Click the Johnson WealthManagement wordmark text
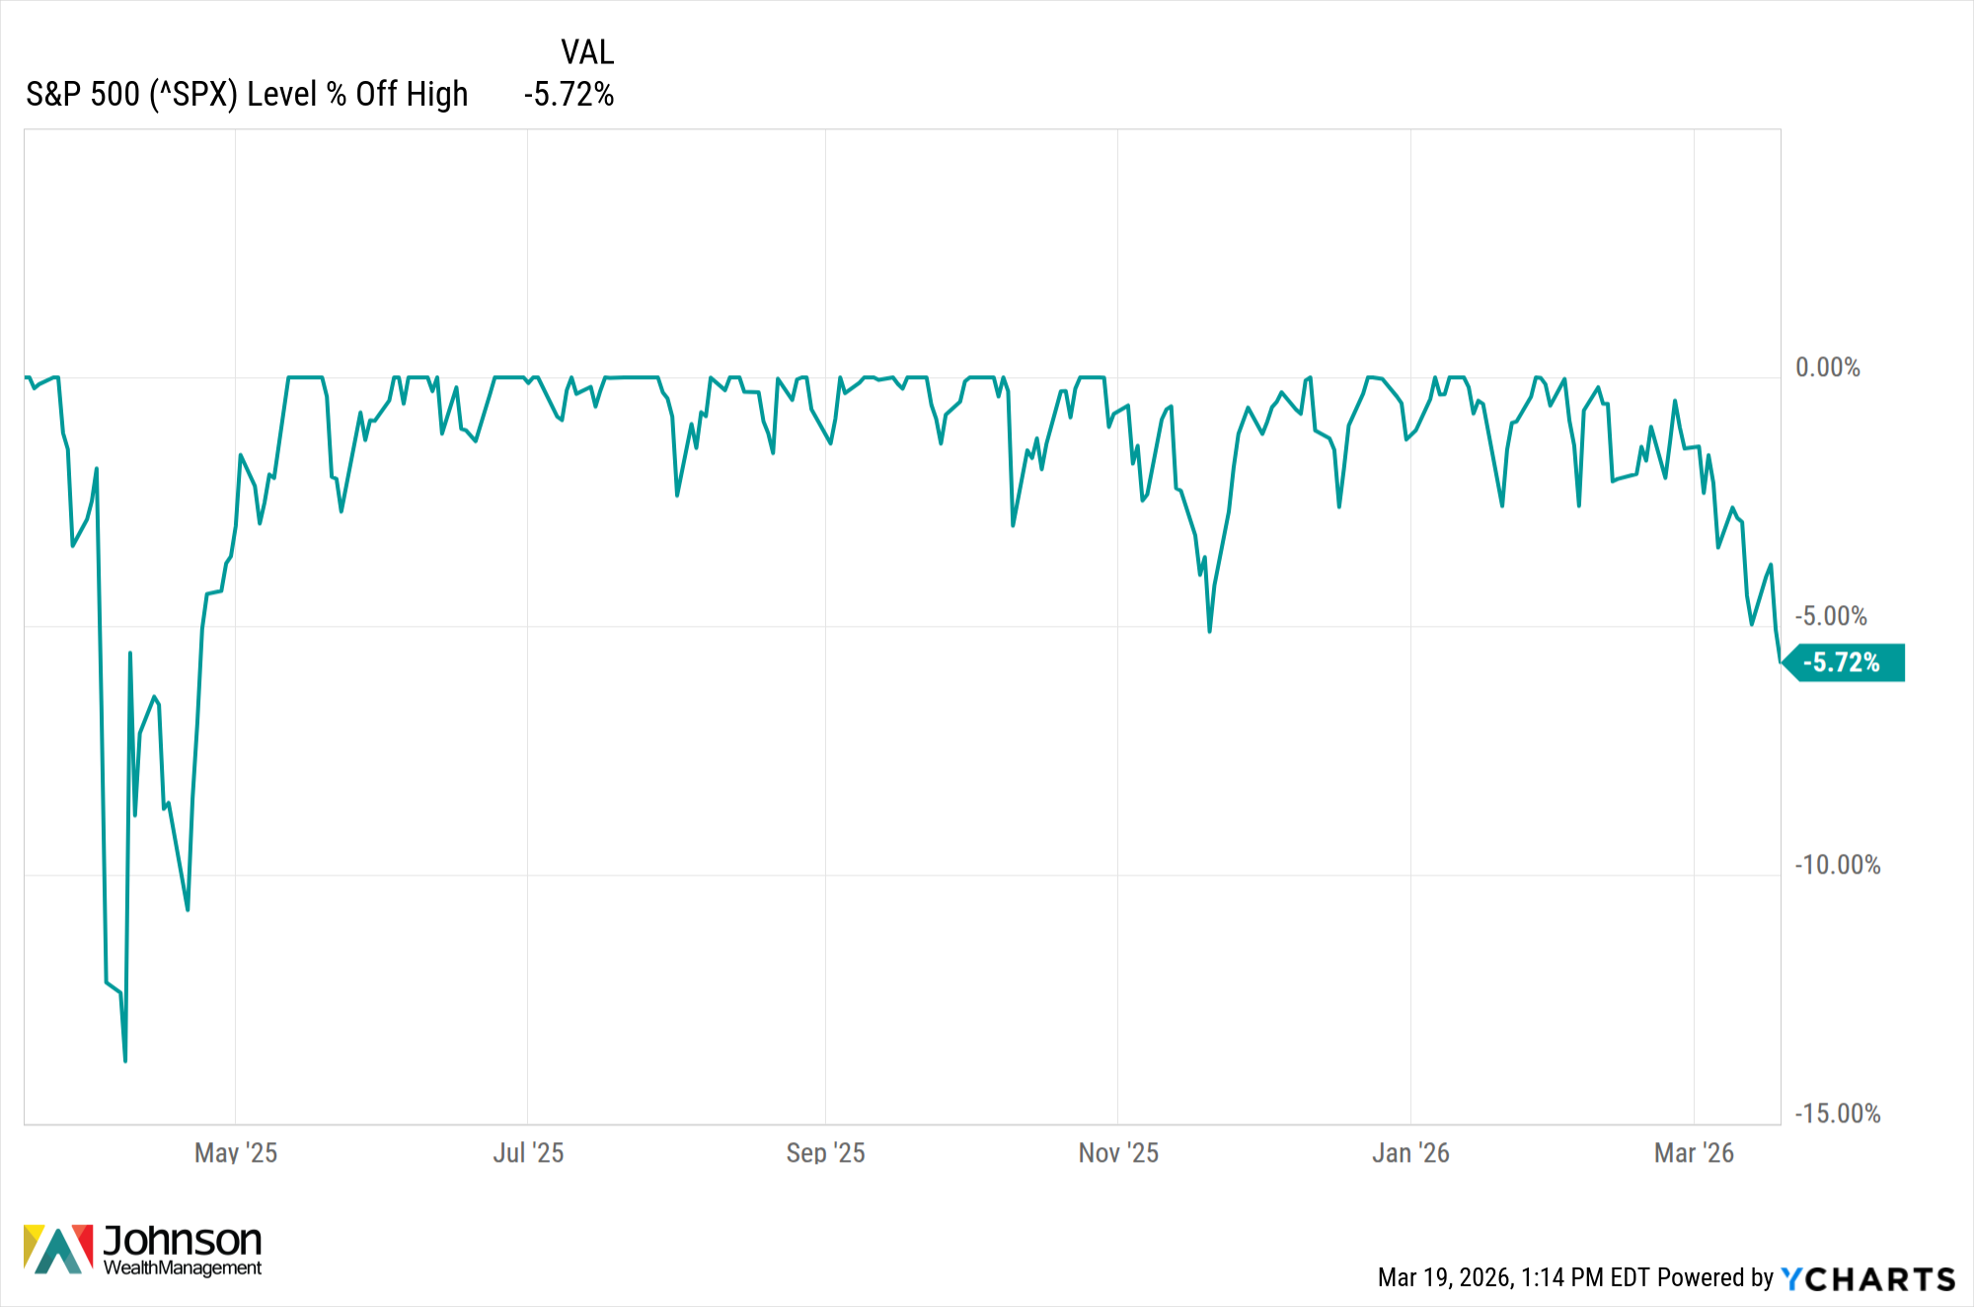 [183, 1250]
